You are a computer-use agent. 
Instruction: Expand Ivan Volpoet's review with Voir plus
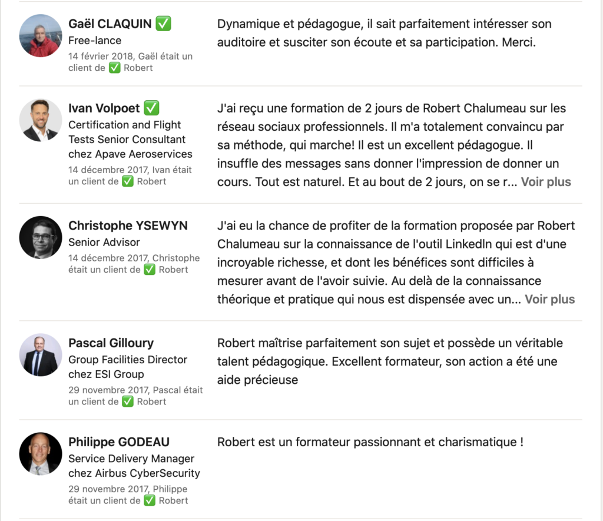[545, 182]
